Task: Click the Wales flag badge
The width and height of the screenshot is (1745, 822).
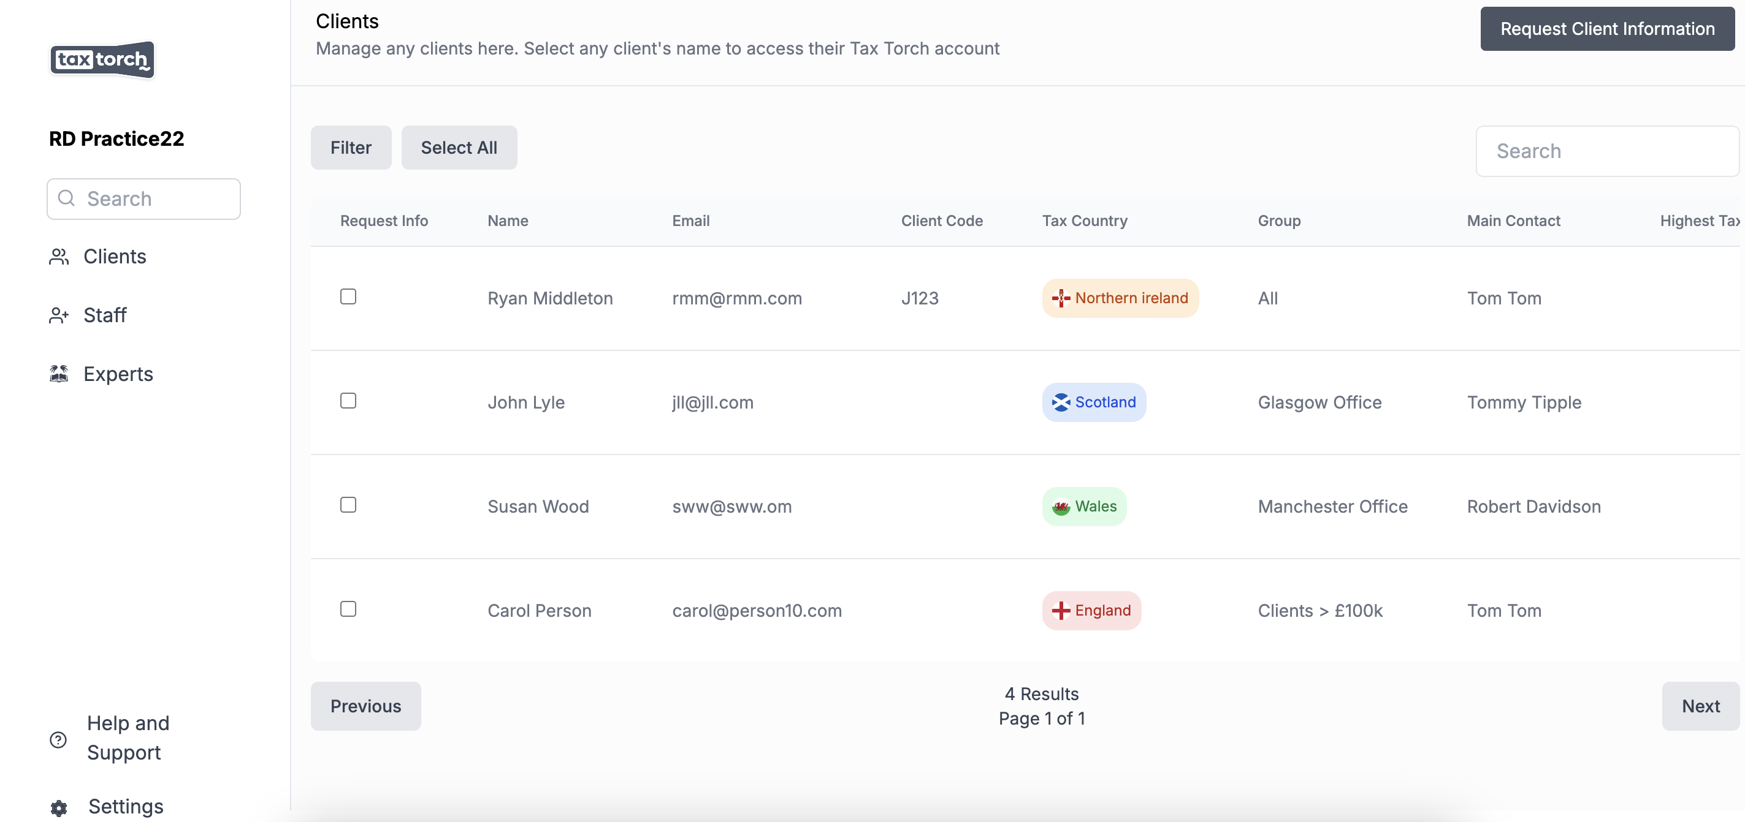Action: pyautogui.click(x=1084, y=507)
